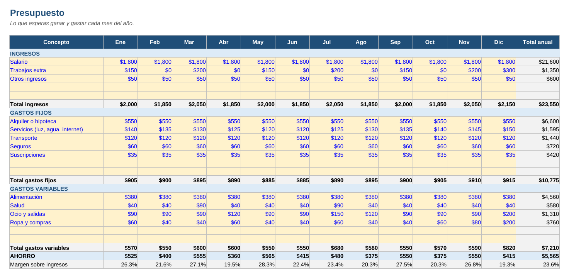Select the $1,310 Ocio y salidas total
Viewport: 569px width, 278px height.
click(x=538, y=214)
